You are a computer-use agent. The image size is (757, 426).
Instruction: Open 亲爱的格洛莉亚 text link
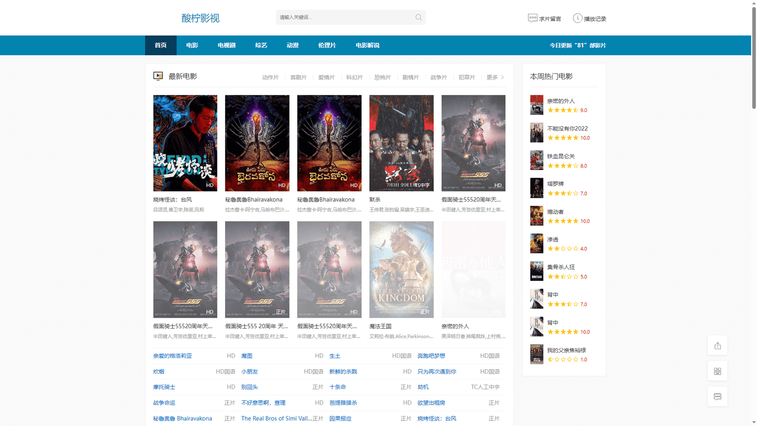(172, 356)
